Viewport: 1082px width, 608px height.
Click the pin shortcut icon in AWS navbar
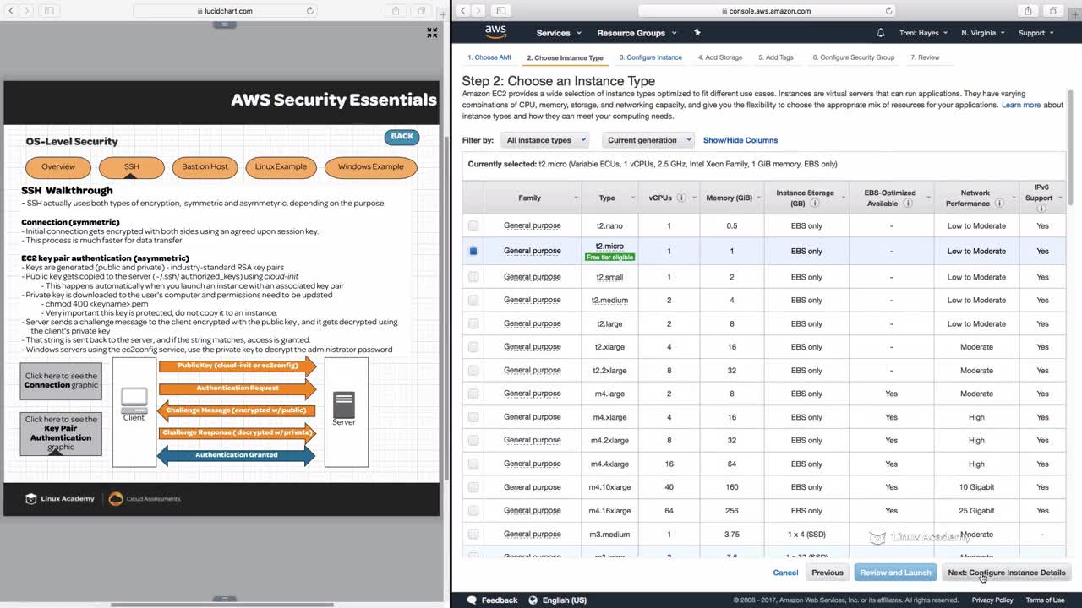click(x=697, y=32)
